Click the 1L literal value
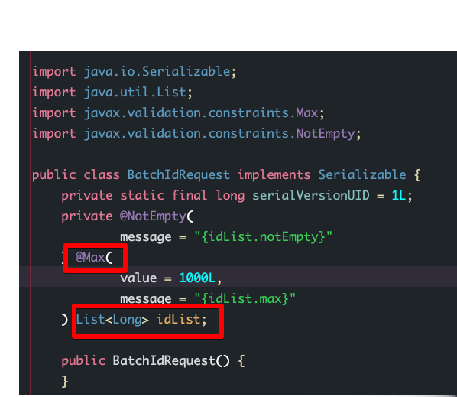The height and width of the screenshot is (397, 457). (399, 195)
